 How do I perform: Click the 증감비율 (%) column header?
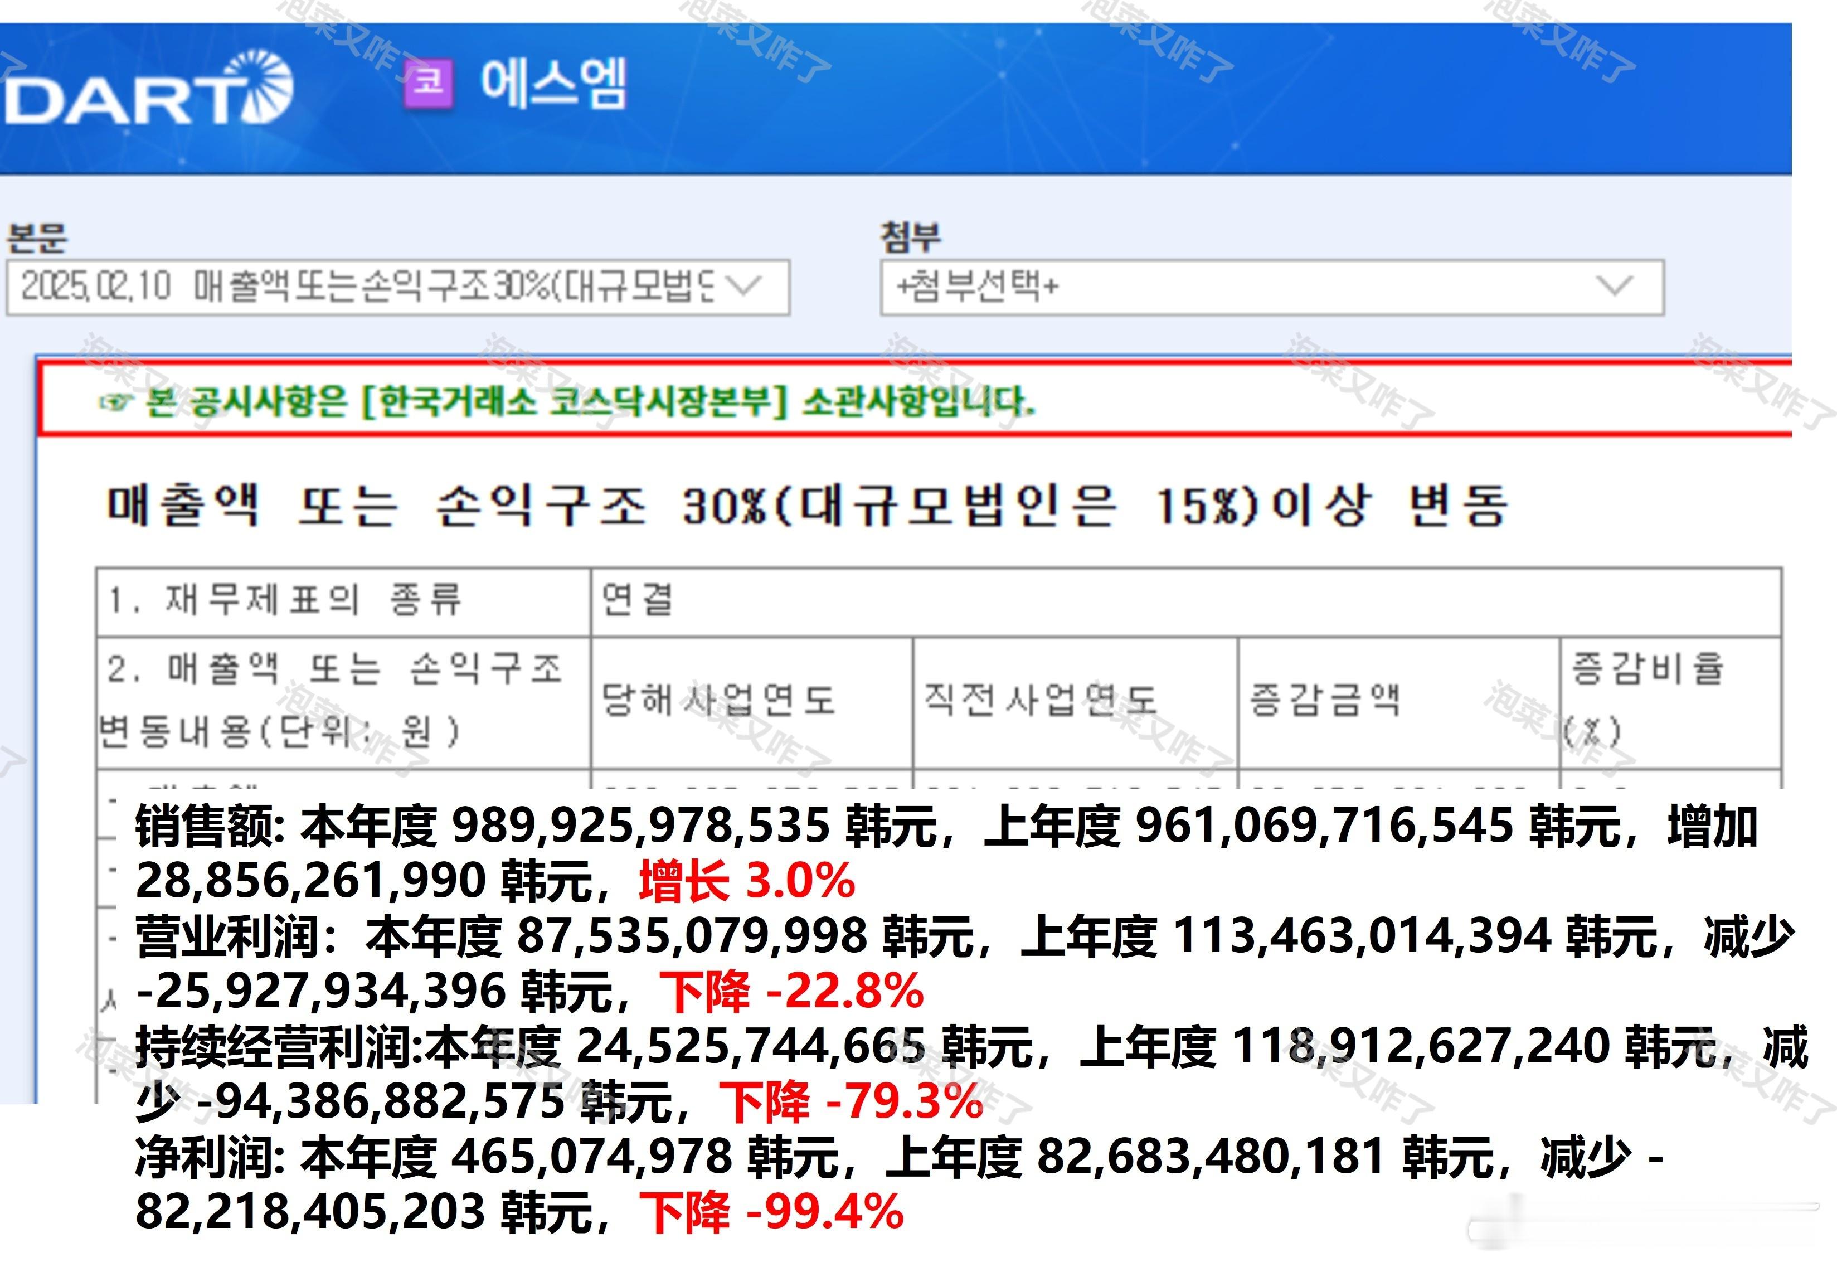pyautogui.click(x=1670, y=702)
